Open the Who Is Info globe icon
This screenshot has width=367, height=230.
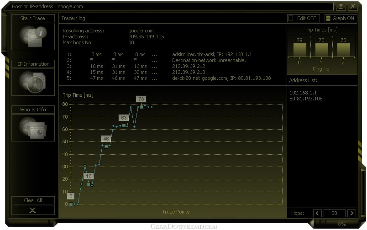[x=33, y=127]
